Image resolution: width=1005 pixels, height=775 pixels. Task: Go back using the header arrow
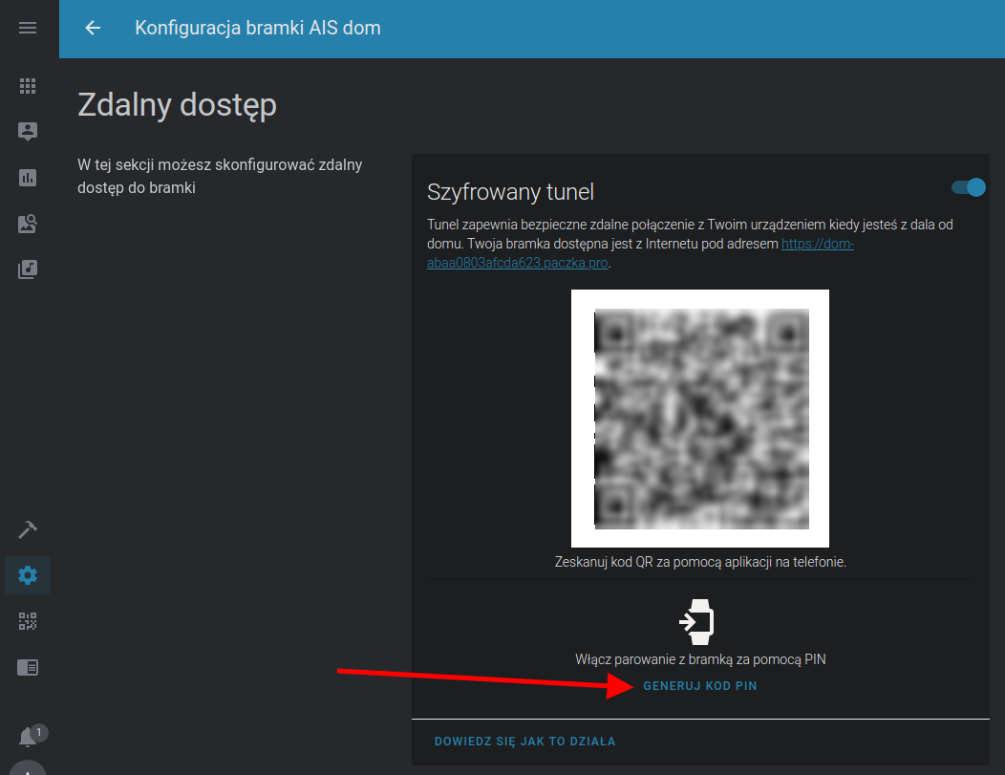pos(93,28)
